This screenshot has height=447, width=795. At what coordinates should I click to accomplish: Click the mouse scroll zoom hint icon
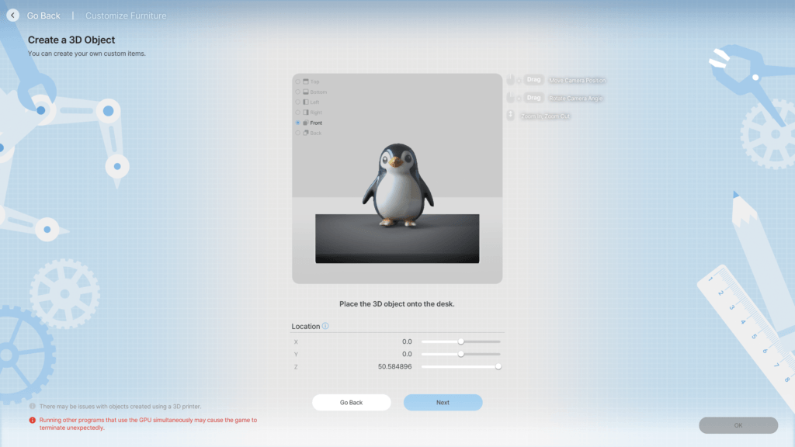coord(512,115)
